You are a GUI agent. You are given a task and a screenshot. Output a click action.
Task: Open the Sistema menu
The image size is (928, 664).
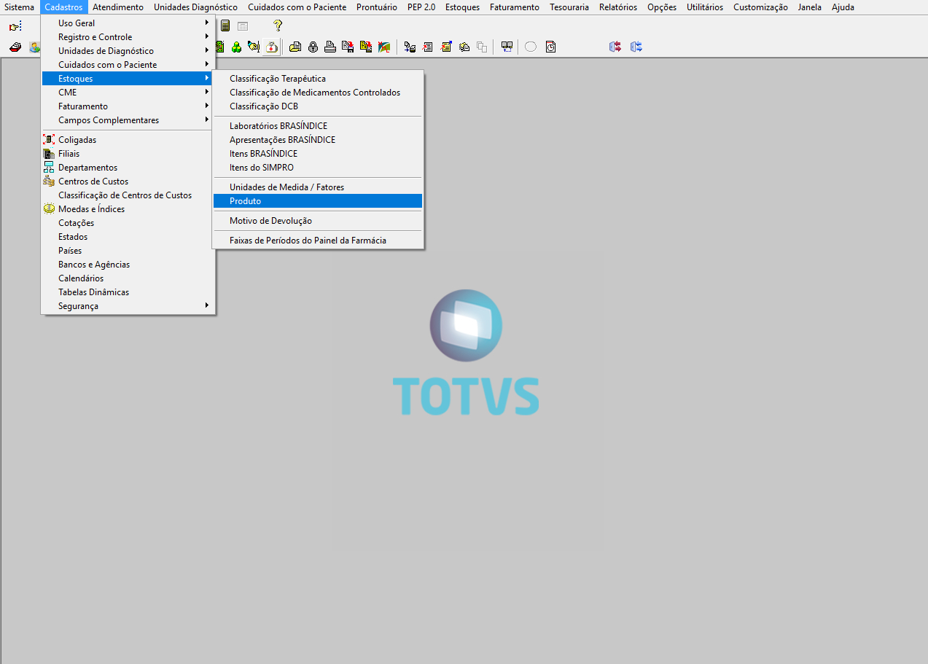(19, 7)
